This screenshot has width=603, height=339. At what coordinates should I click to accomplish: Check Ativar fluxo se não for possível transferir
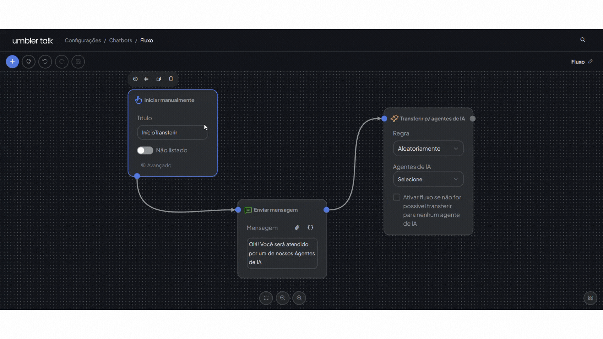(x=397, y=197)
